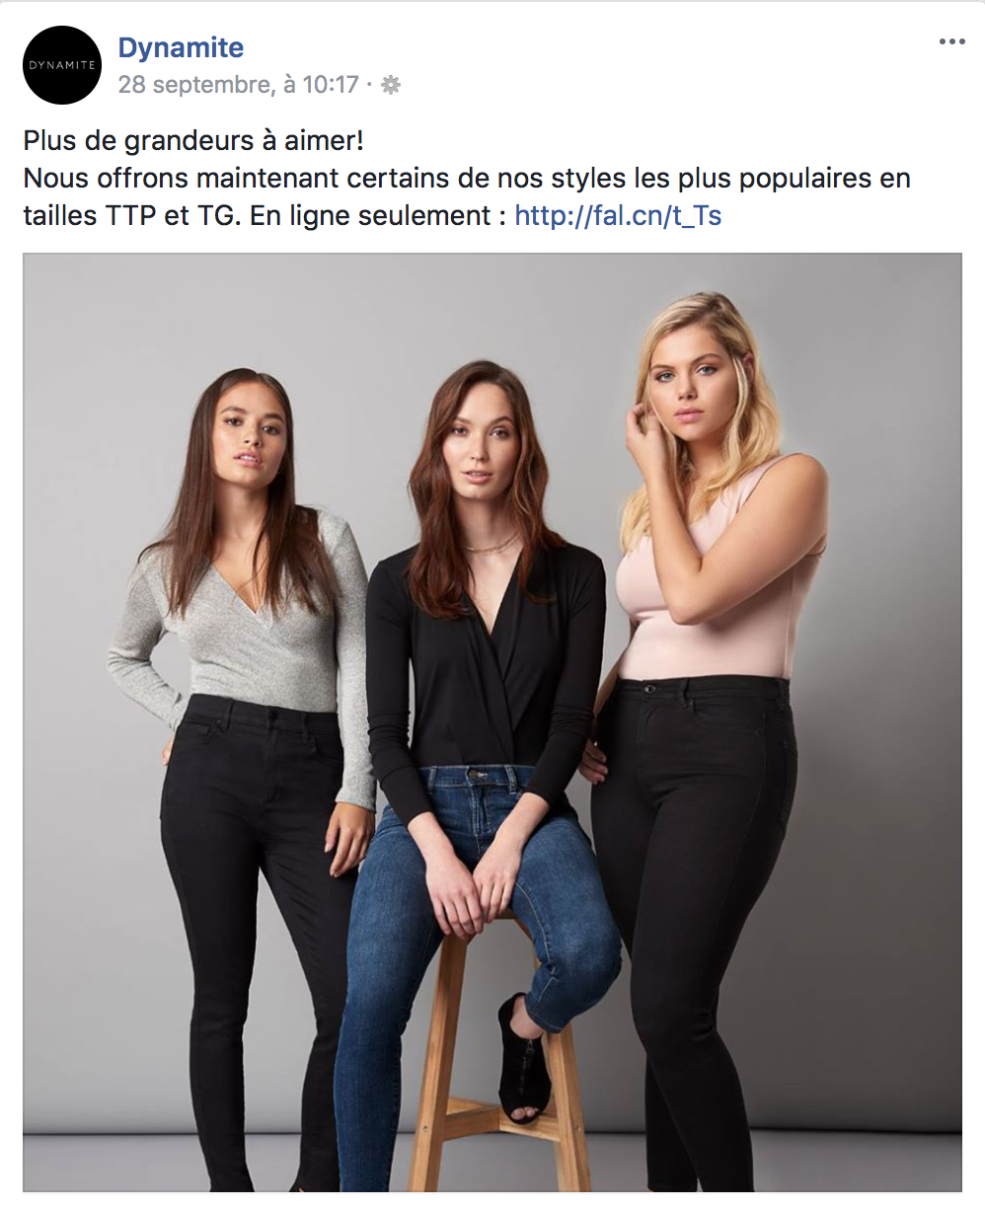Screen dimensions: 985x1208
Task: Click the "Nous offrons maintenant" sentence text
Action: coord(467,196)
